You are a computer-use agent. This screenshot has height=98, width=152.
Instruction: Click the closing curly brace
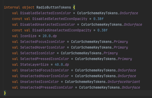5,93
